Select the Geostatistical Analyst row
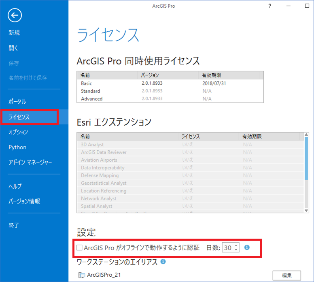The height and width of the screenshot is (282, 314). tap(191, 183)
